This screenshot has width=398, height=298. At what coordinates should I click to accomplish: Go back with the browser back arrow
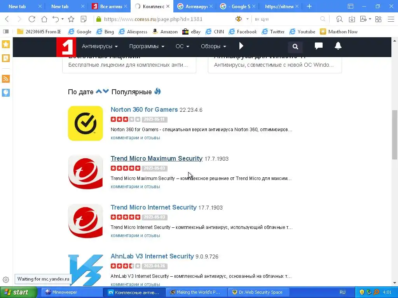tap(7, 19)
